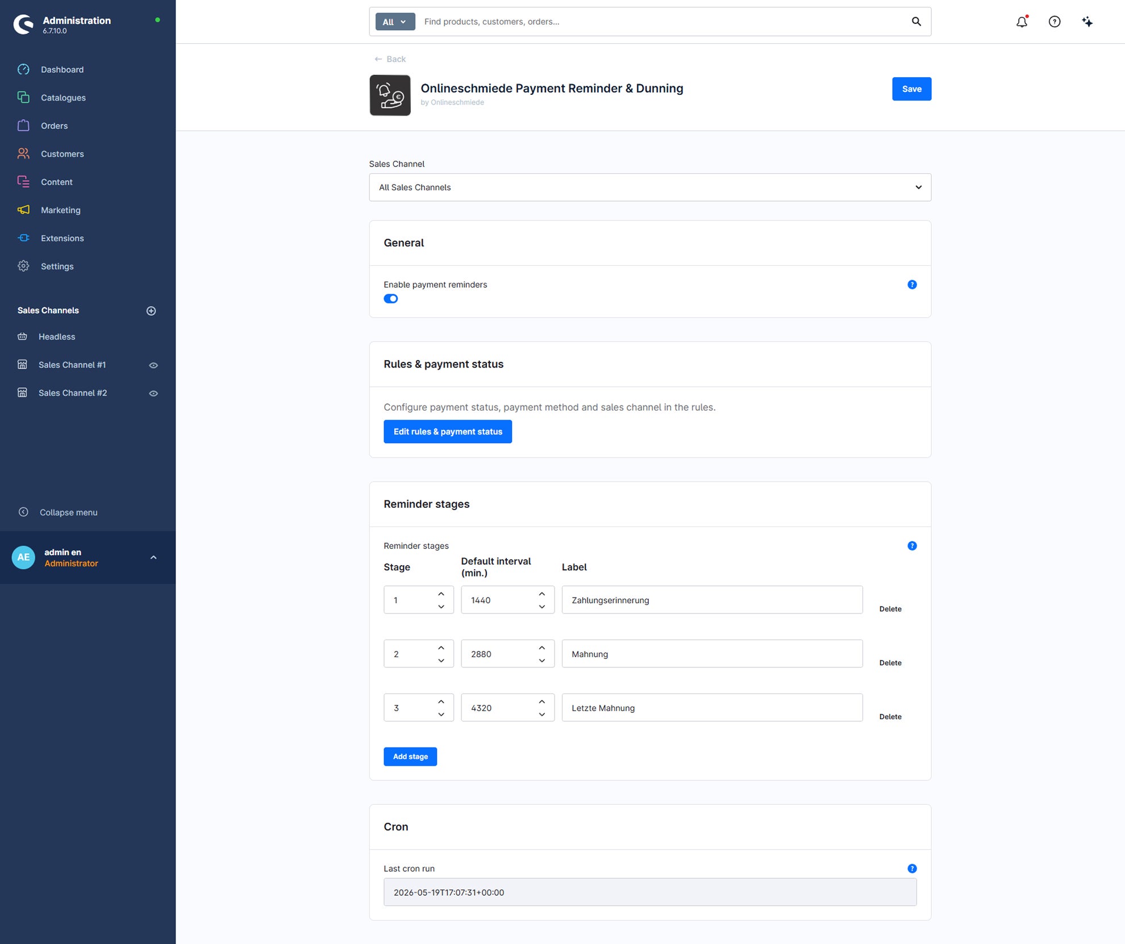Delete the Mahnung stage row

coord(890,663)
